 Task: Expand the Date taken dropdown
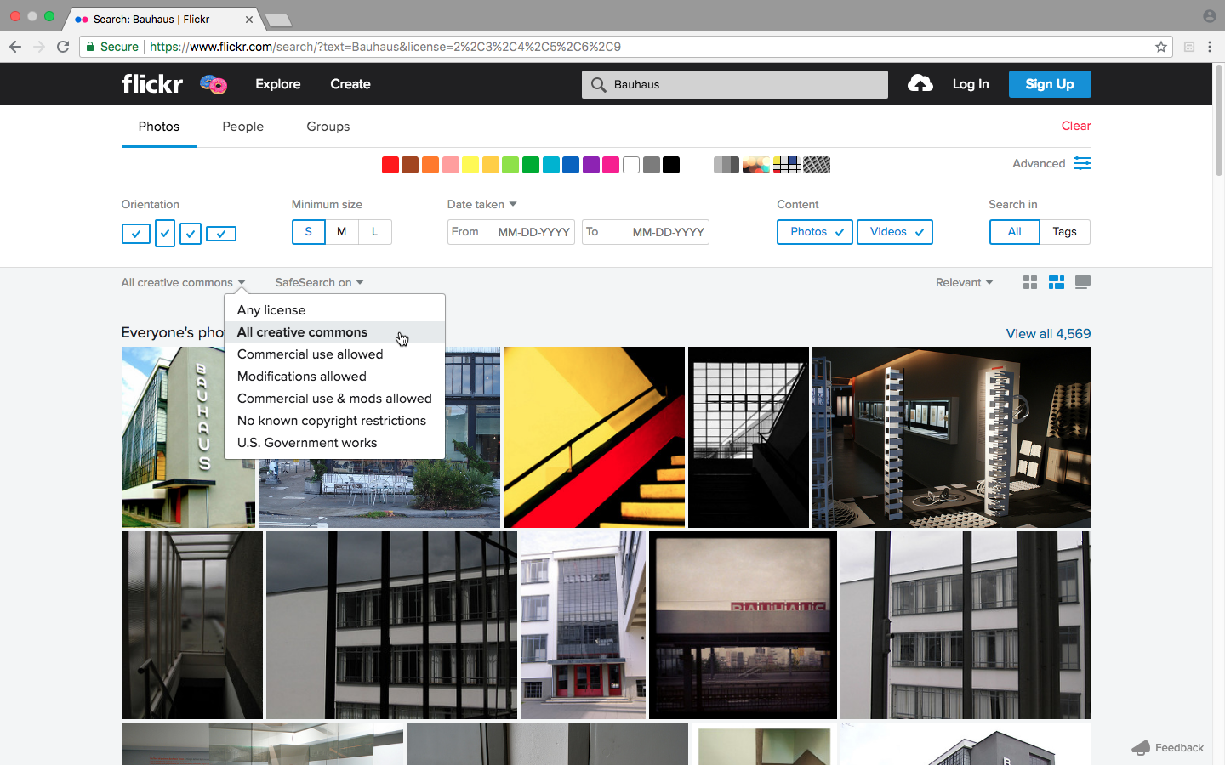point(481,204)
